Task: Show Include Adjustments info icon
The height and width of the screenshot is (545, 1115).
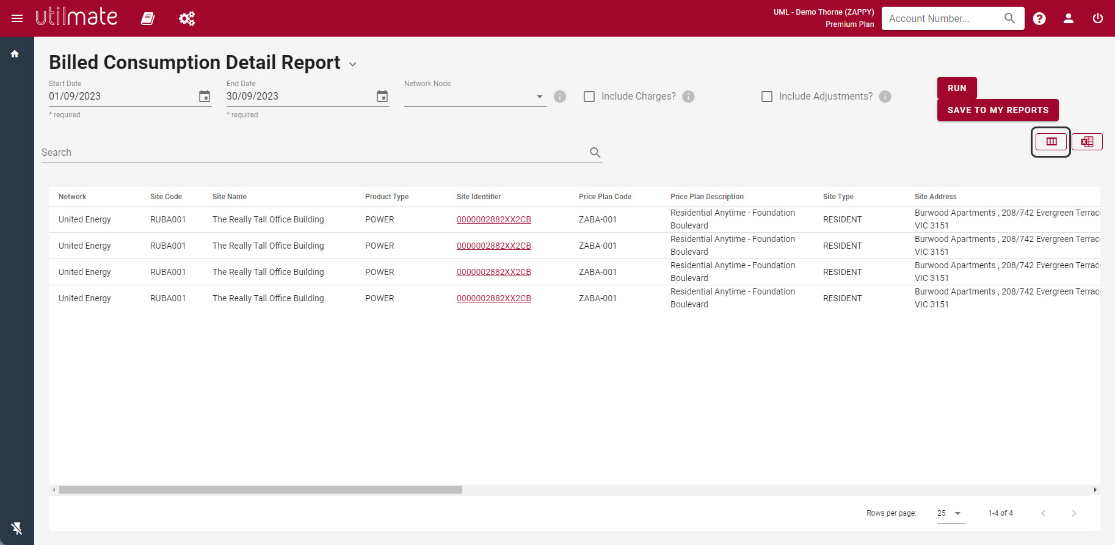Action: coord(885,97)
